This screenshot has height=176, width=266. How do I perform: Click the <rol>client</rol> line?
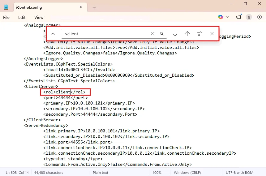(x=64, y=92)
